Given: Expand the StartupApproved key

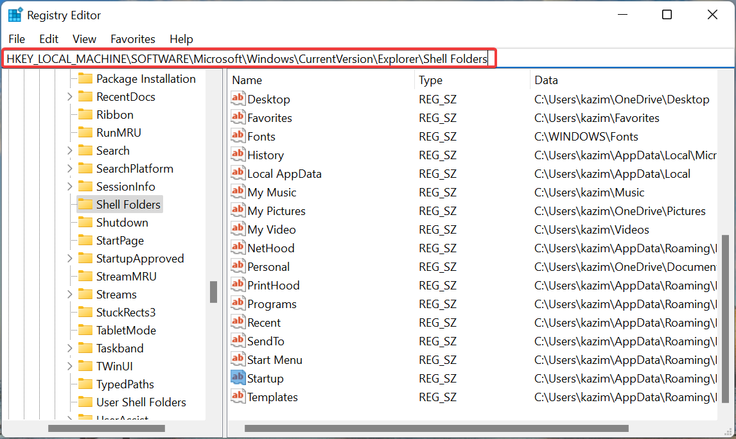Looking at the screenshot, I should [x=69, y=259].
